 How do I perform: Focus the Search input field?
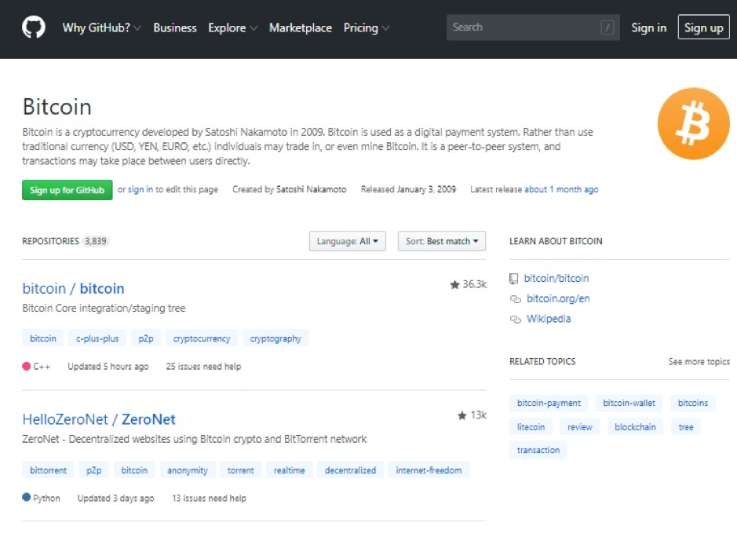click(532, 27)
